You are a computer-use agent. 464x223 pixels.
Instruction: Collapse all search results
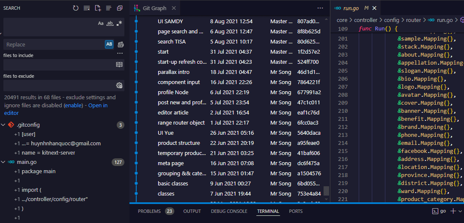click(x=120, y=8)
